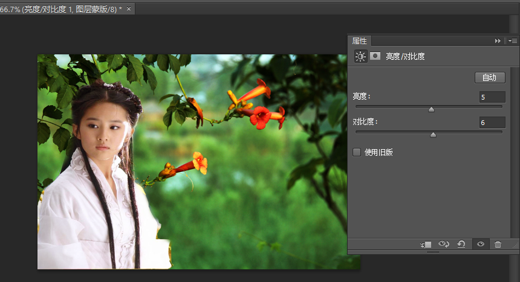Switch to the 属性 panel tab

360,40
